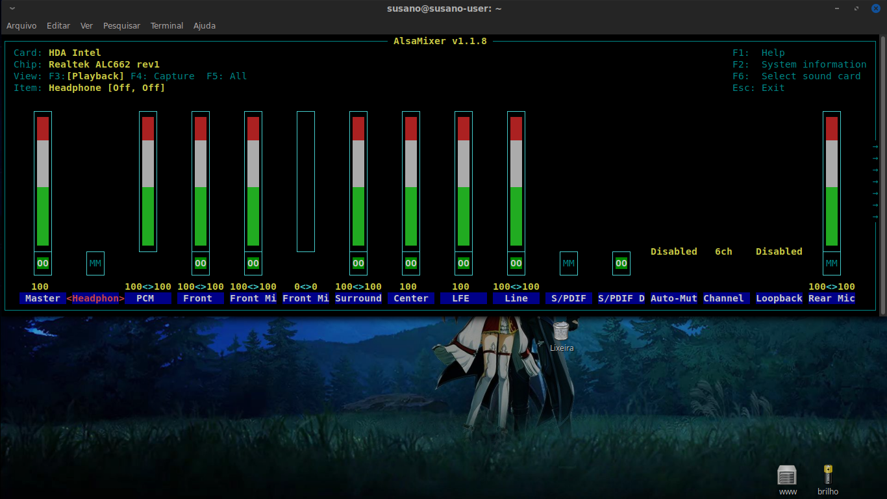887x499 pixels.
Task: Switch to the F3 Playback view
Action: pos(86,76)
